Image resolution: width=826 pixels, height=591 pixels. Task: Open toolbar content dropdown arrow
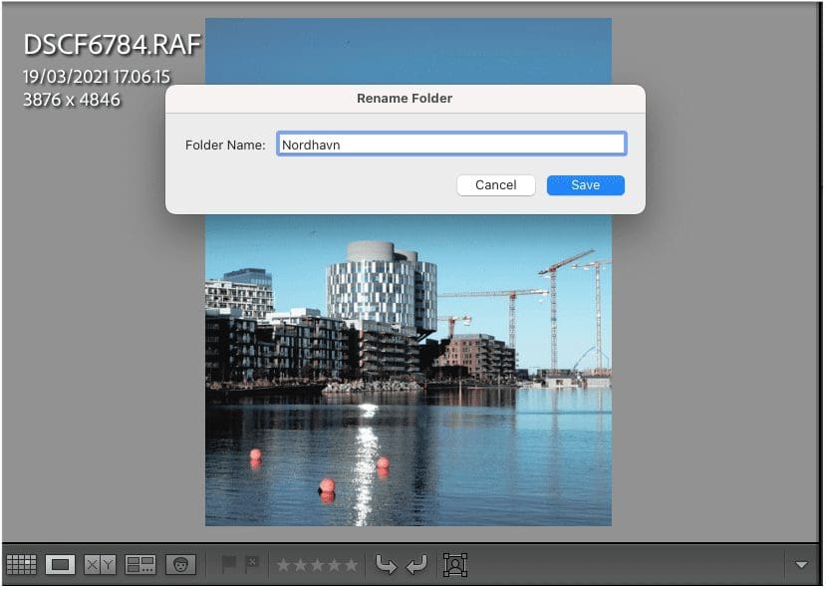click(x=801, y=565)
